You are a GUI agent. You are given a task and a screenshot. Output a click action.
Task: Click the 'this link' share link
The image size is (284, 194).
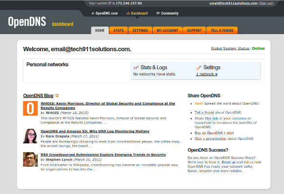212,118
